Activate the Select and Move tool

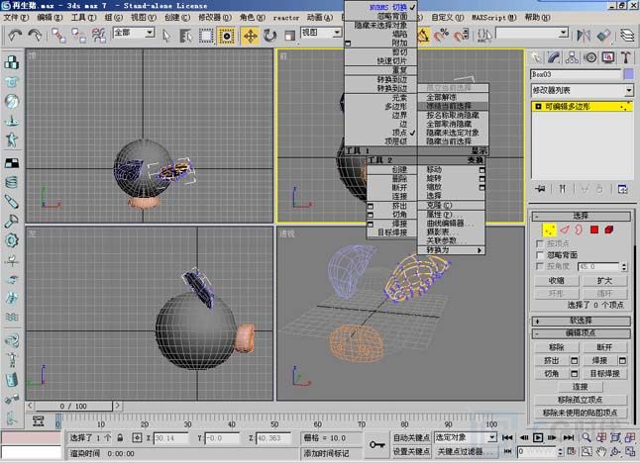pyautogui.click(x=251, y=36)
